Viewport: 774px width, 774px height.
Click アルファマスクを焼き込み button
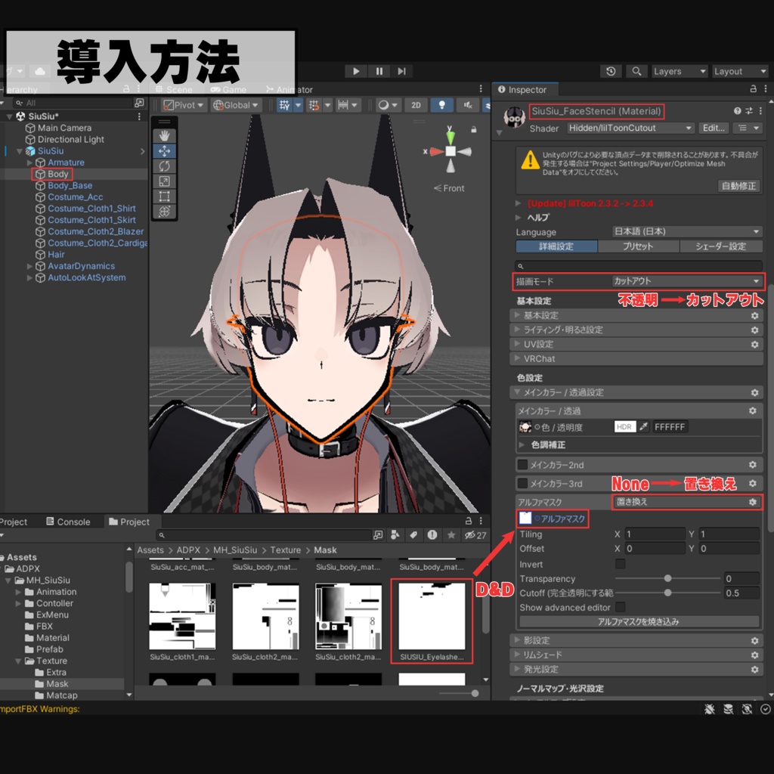[x=639, y=621]
